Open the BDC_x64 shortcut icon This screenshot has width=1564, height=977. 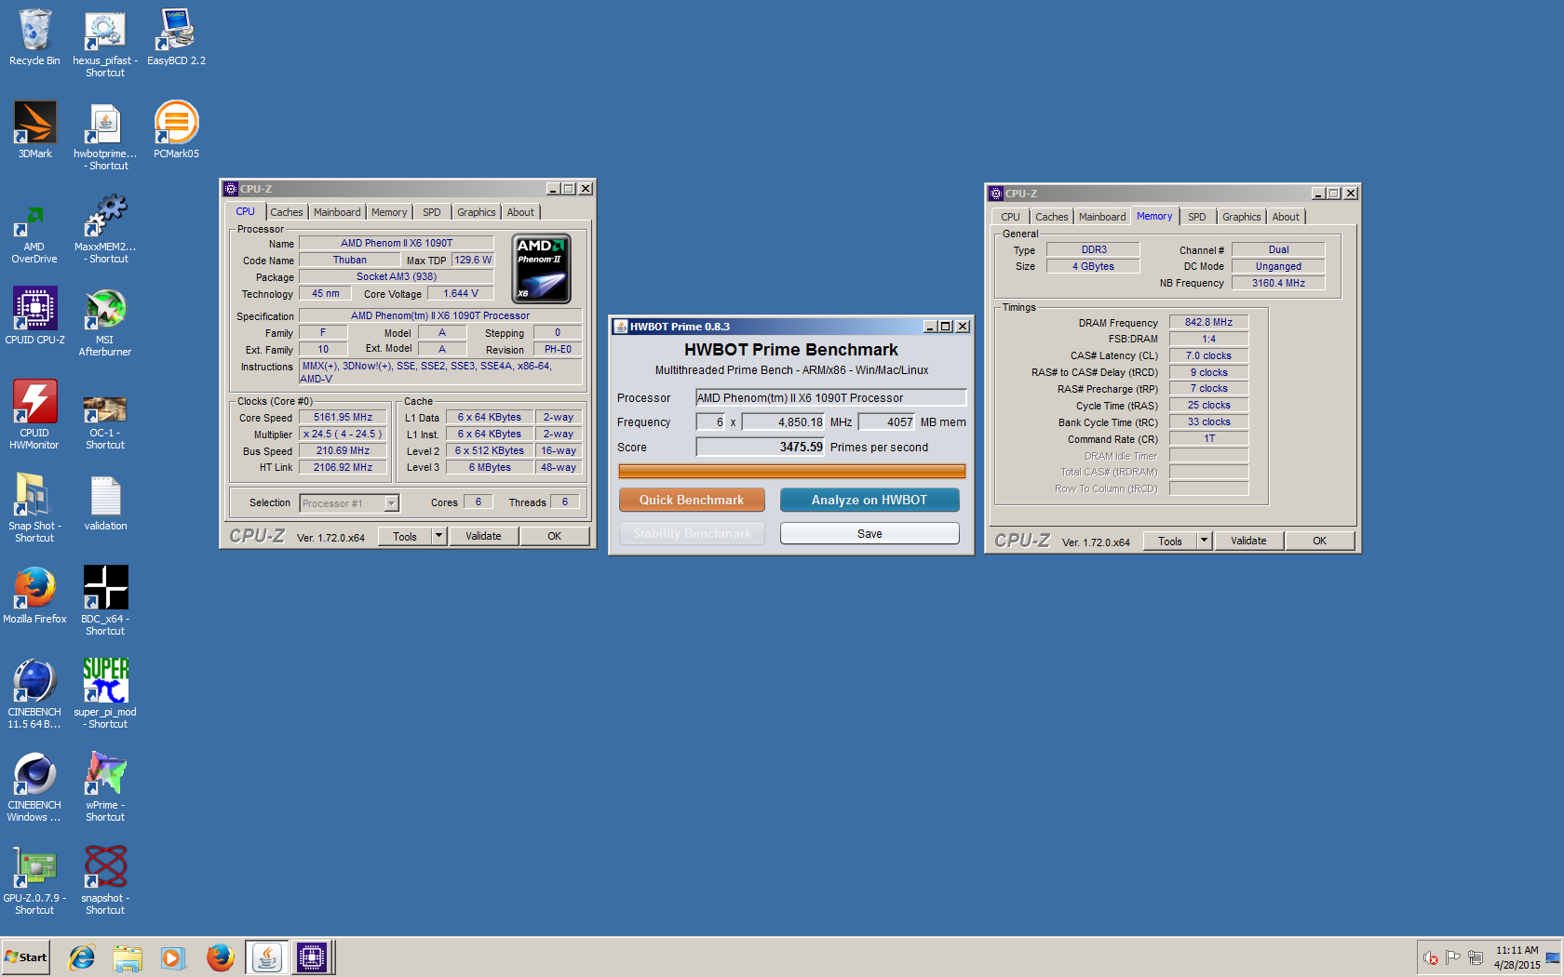105,601
